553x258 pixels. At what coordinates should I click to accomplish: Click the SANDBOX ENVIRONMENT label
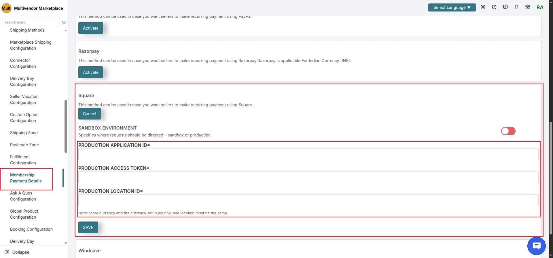coord(107,128)
